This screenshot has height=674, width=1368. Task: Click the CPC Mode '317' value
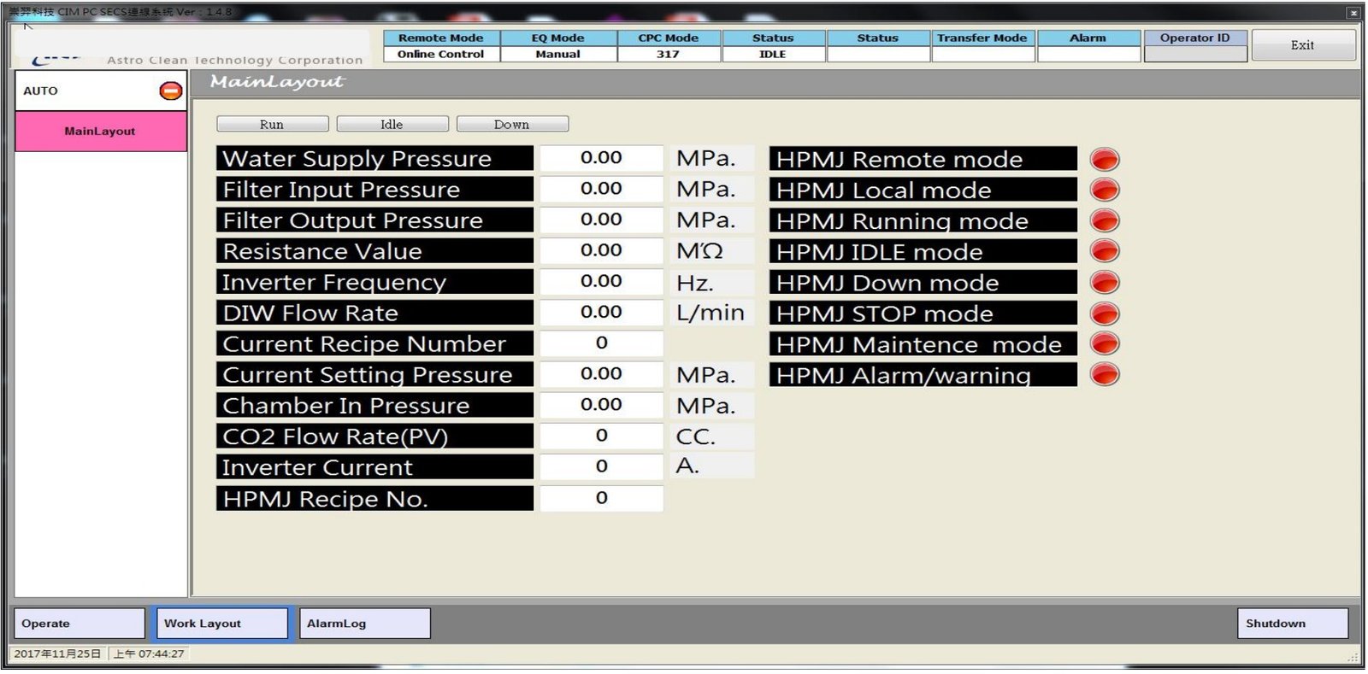coord(669,54)
